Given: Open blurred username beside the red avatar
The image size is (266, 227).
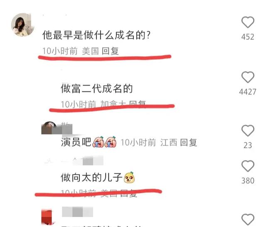Looking at the screenshot, I should click(78, 212).
